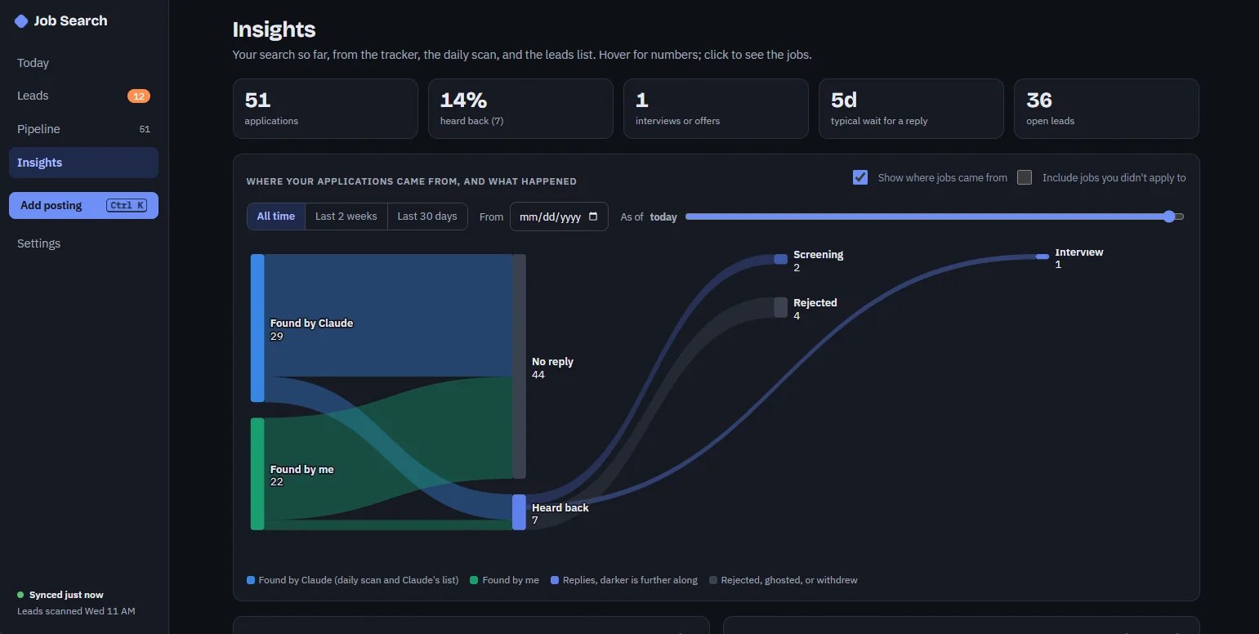The height and width of the screenshot is (634, 1259).
Task: Click 'Replies, darker is further along' legend
Action: [624, 580]
